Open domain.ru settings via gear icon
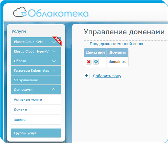 96,62
